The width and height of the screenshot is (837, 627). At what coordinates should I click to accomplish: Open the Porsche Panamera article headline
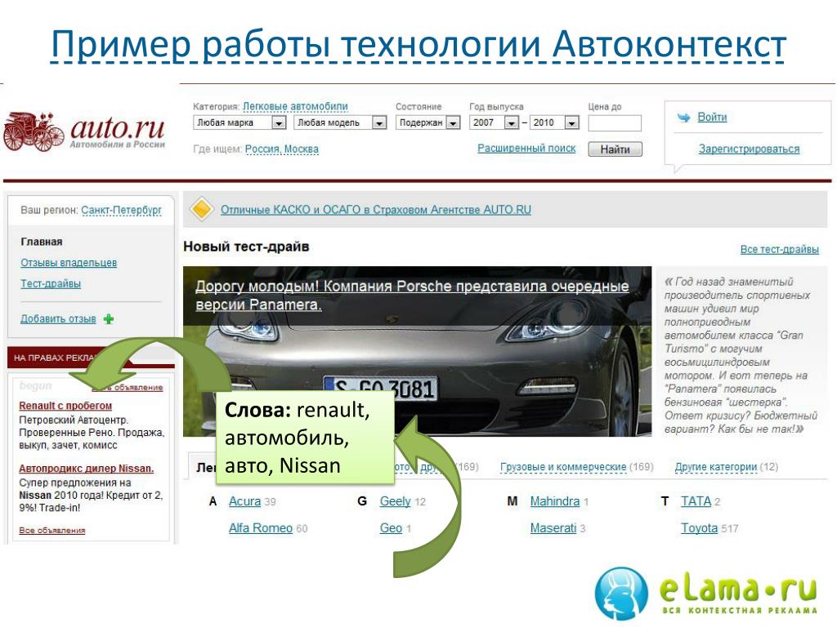pyautogui.click(x=412, y=296)
